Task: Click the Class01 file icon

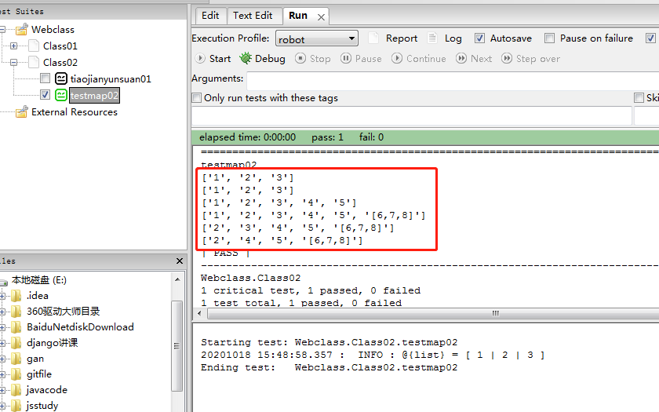Action: pyautogui.click(x=35, y=46)
